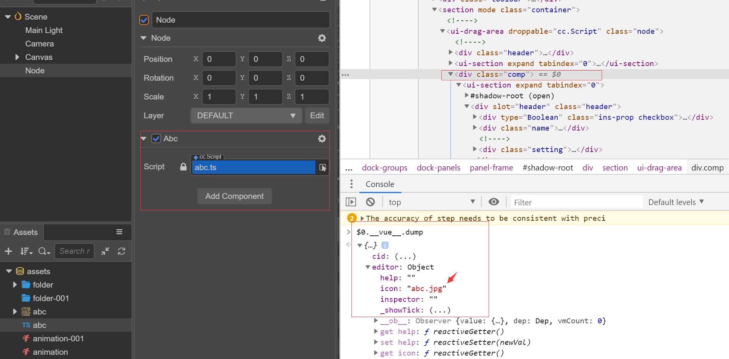Select the Assets panel tab
This screenshot has width=729, height=359.
pyautogui.click(x=22, y=232)
